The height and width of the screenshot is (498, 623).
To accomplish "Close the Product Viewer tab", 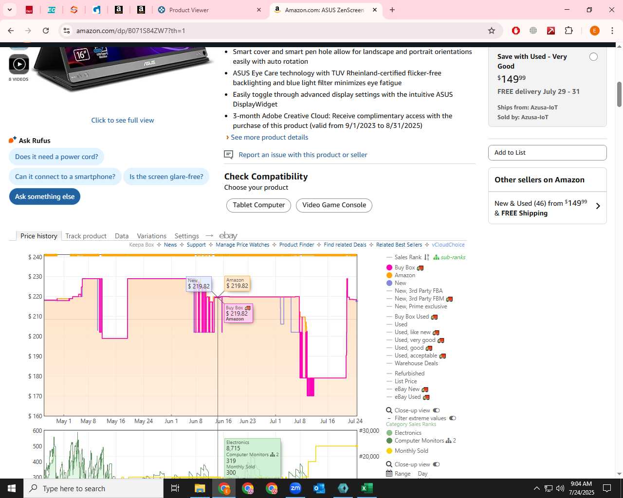I will [x=259, y=10].
